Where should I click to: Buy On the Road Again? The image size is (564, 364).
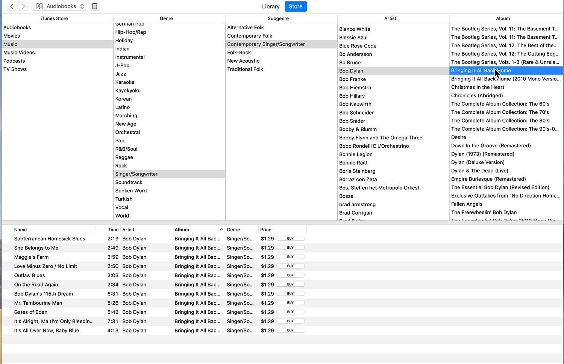point(290,284)
